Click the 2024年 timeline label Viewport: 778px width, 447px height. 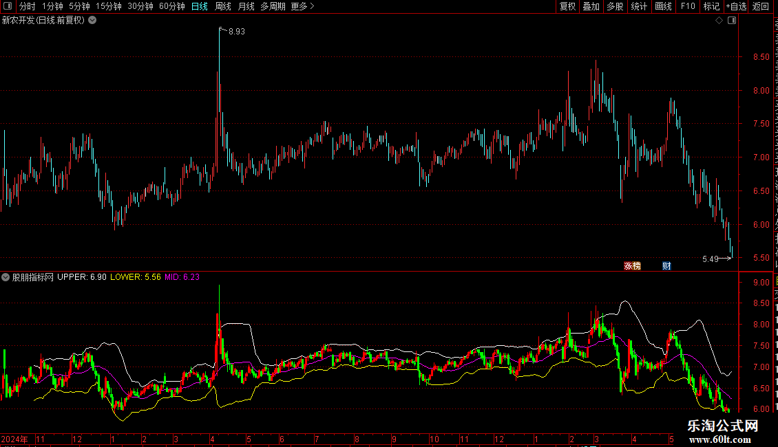coord(14,439)
